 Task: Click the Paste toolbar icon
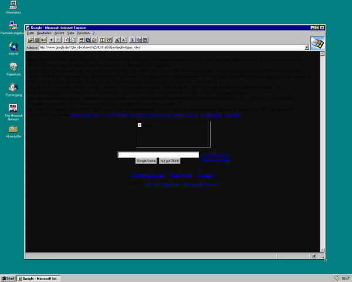click(145, 40)
